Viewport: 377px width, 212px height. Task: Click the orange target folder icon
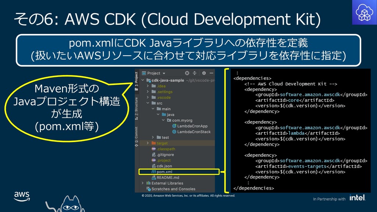(x=154, y=143)
